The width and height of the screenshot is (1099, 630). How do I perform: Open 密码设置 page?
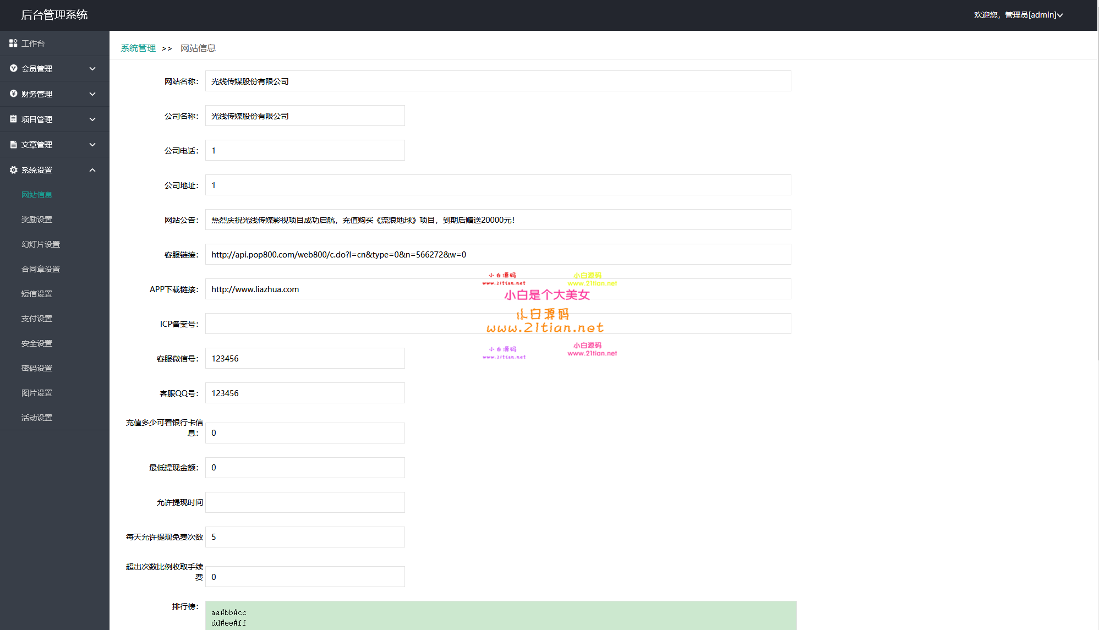click(37, 368)
